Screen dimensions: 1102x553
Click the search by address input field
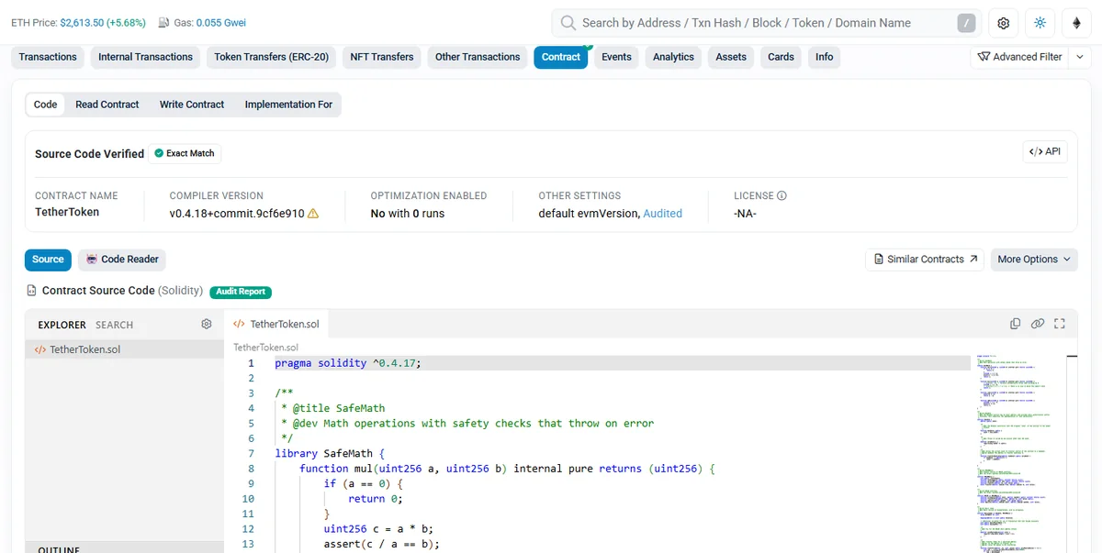click(x=767, y=23)
